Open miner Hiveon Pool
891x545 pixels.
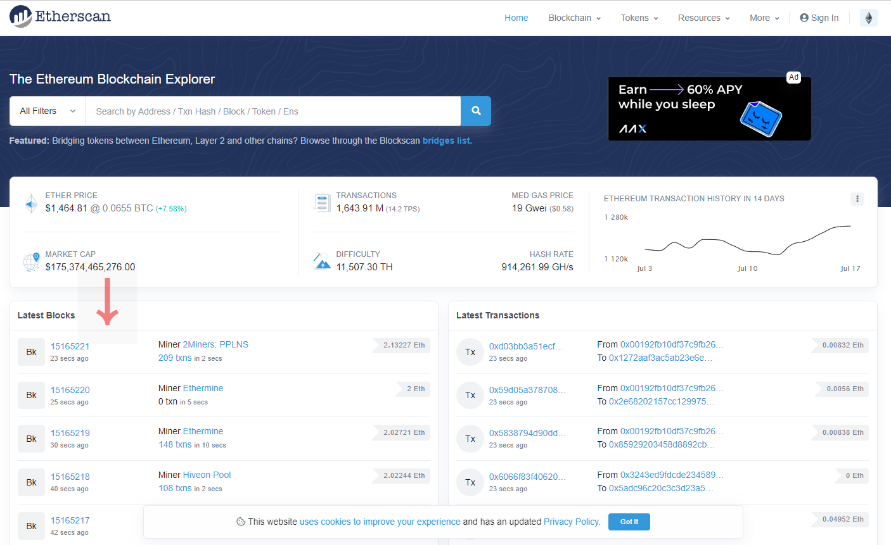(207, 475)
